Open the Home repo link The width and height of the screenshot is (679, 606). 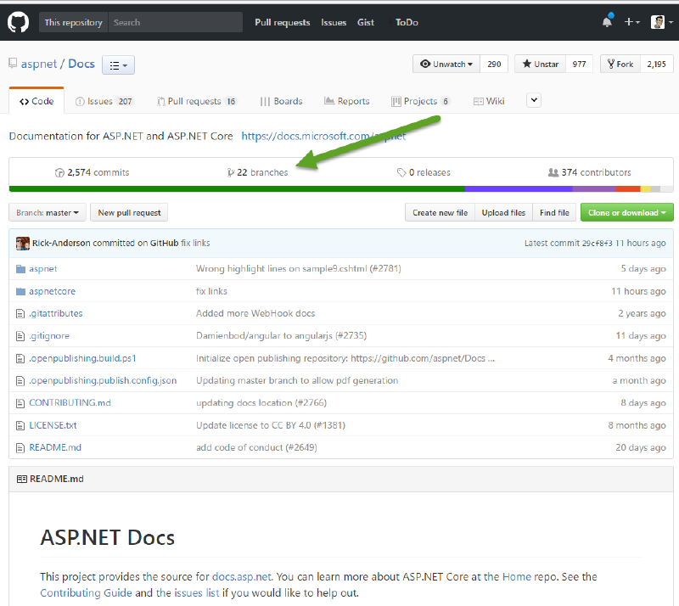(517, 577)
